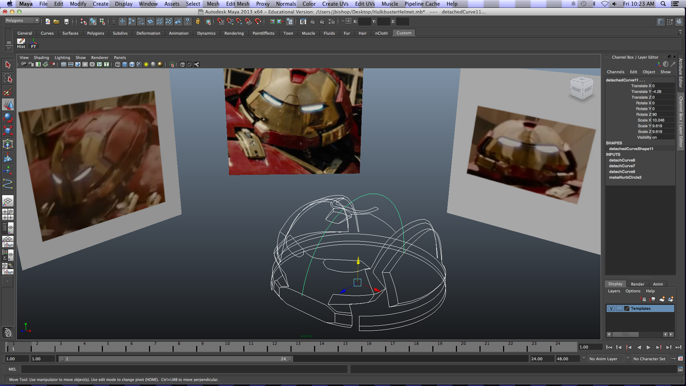Toggle Templates layer visibility V box
The image size is (686, 386).
[x=611, y=308]
